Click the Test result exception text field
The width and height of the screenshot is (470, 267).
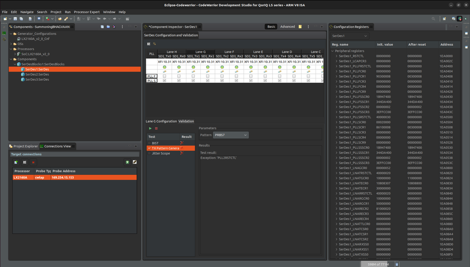260,205
